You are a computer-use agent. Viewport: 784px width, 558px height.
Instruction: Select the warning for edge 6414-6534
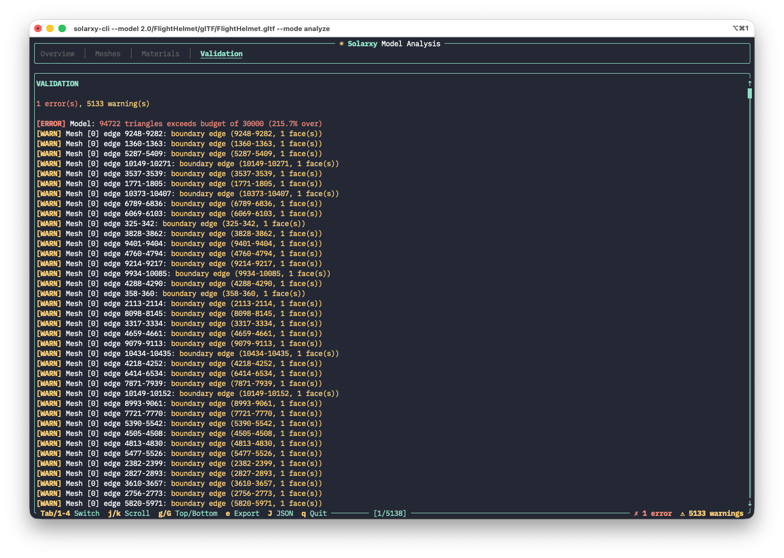179,373
